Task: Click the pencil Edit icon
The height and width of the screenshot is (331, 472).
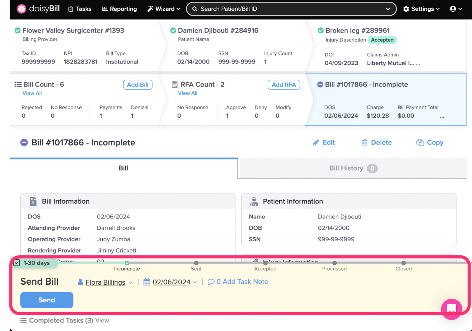Action: click(316, 143)
